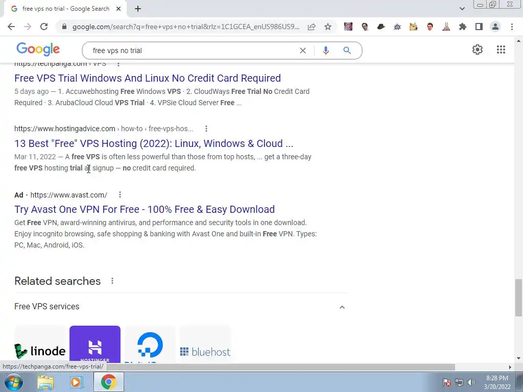Open Free VPS Trial Windows And Linux link
The image size is (523, 392).
(148, 78)
